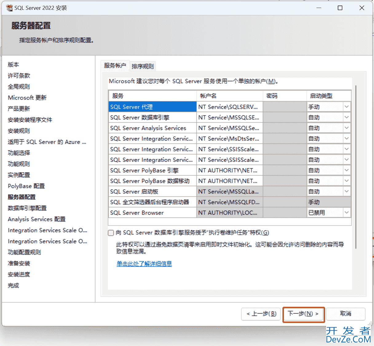Select SQL Server Analysis Services service cell
The image size is (374, 346).
coord(152,128)
